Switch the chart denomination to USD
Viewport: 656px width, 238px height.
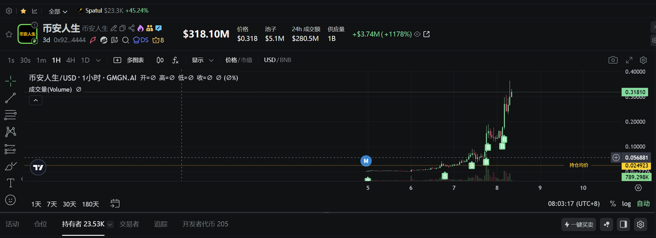[x=270, y=60]
